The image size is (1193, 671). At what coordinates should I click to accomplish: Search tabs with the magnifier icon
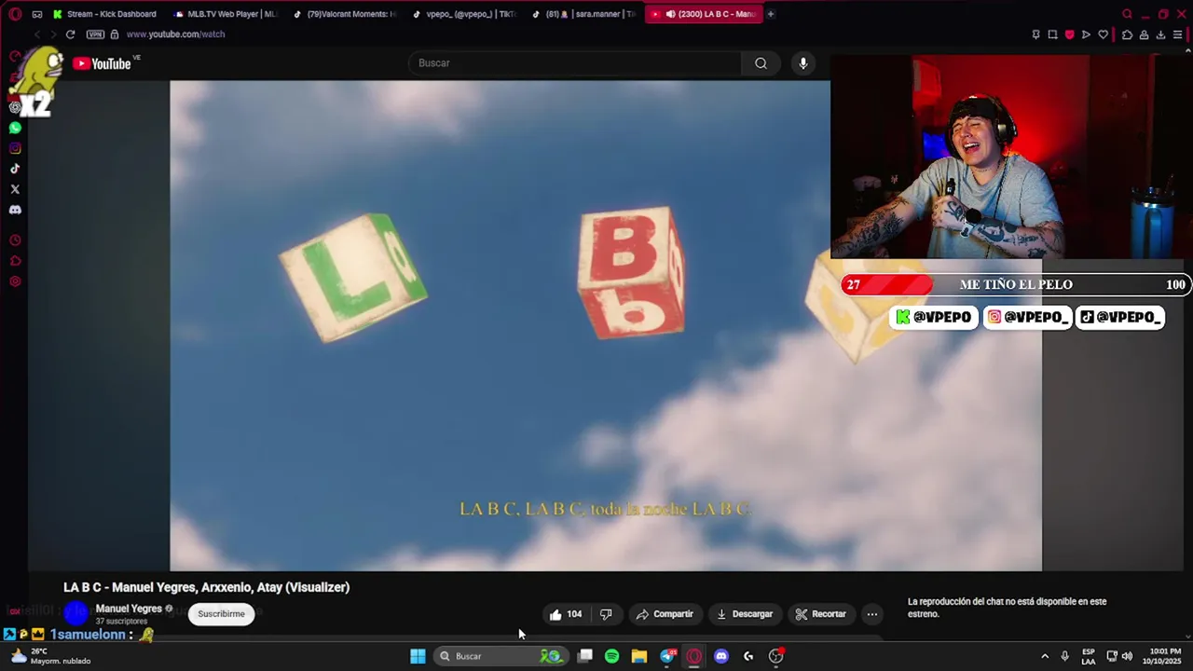pyautogui.click(x=1127, y=14)
